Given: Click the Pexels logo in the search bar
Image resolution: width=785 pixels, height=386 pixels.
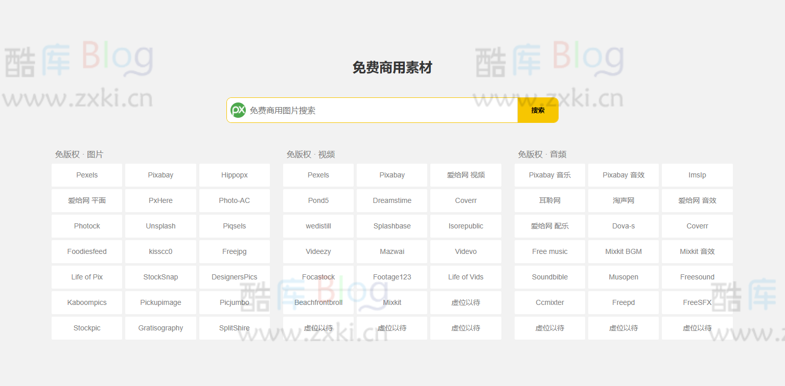Looking at the screenshot, I should point(238,110).
